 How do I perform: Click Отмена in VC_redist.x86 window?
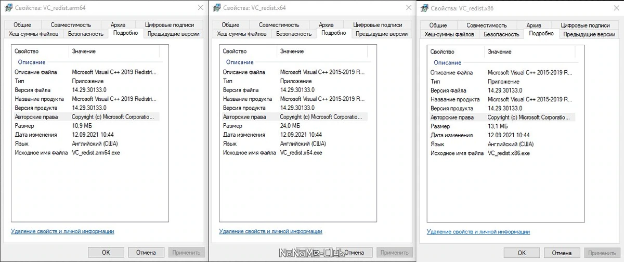click(562, 253)
